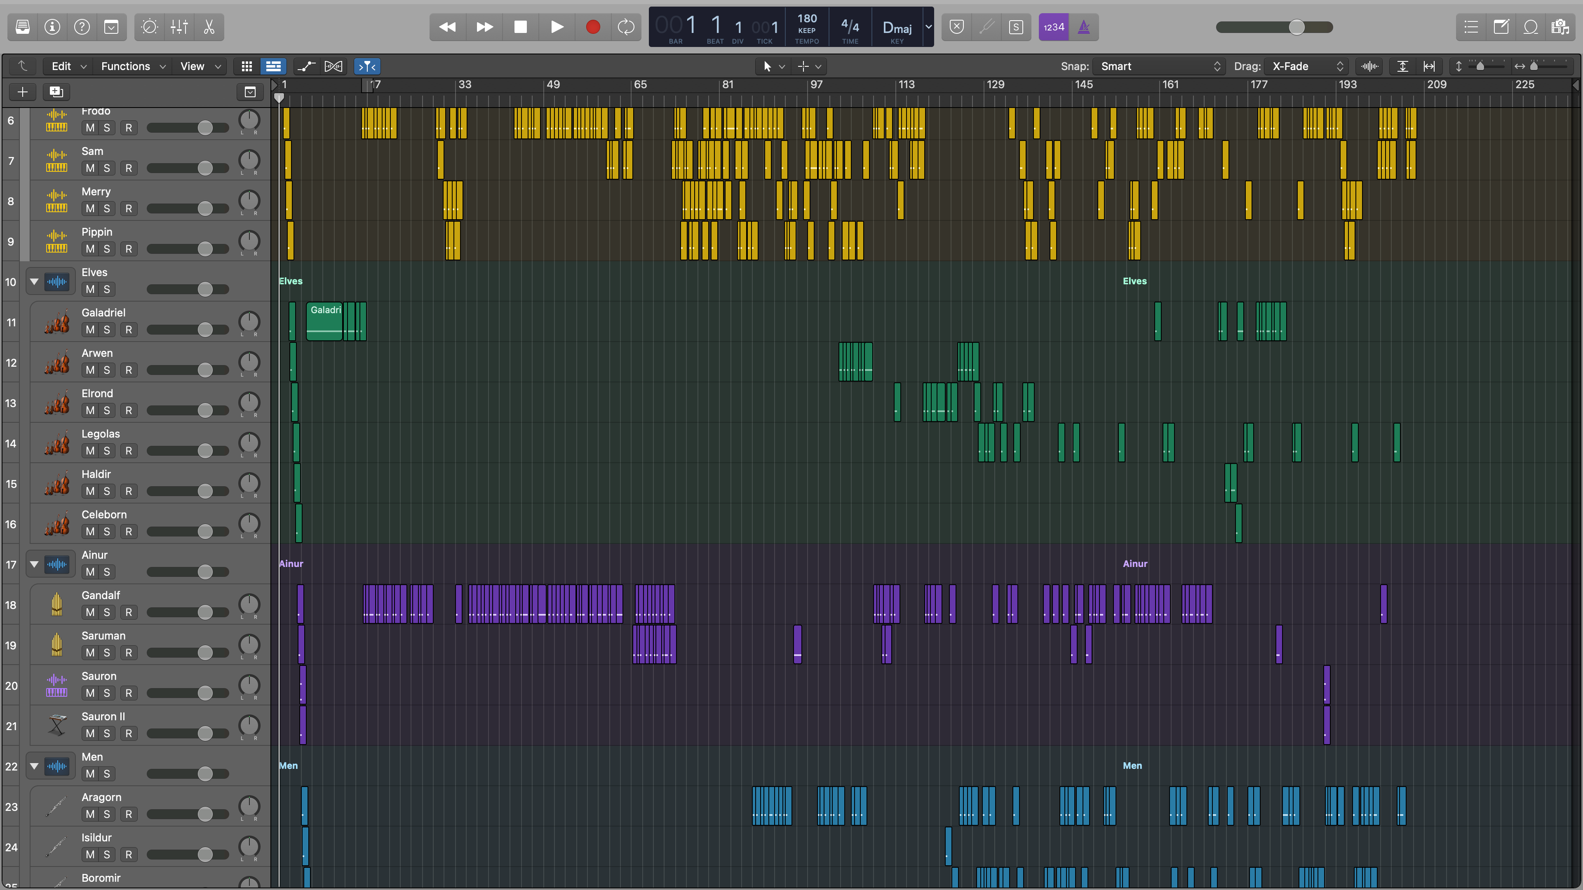The height and width of the screenshot is (890, 1583).
Task: Click bar 97 in the ruler
Action: tap(816, 85)
